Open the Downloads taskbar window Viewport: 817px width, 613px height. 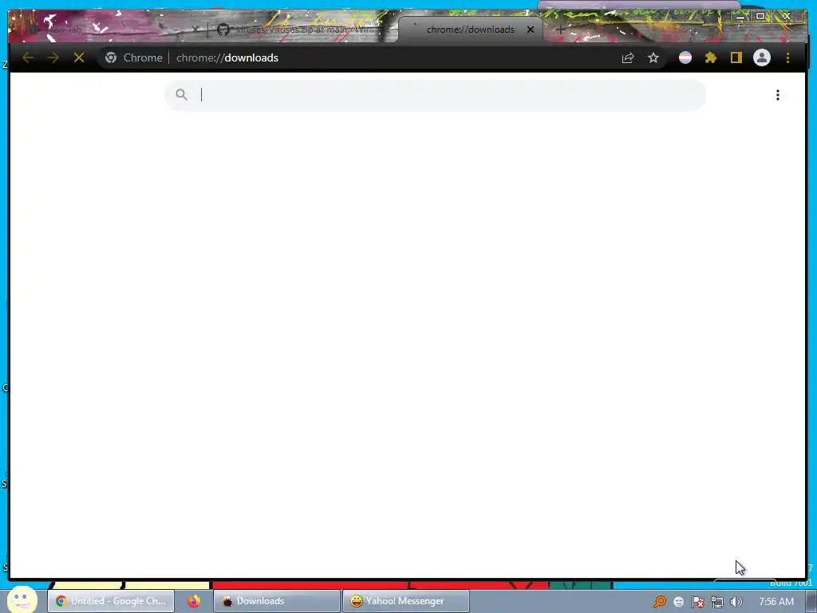[277, 601]
